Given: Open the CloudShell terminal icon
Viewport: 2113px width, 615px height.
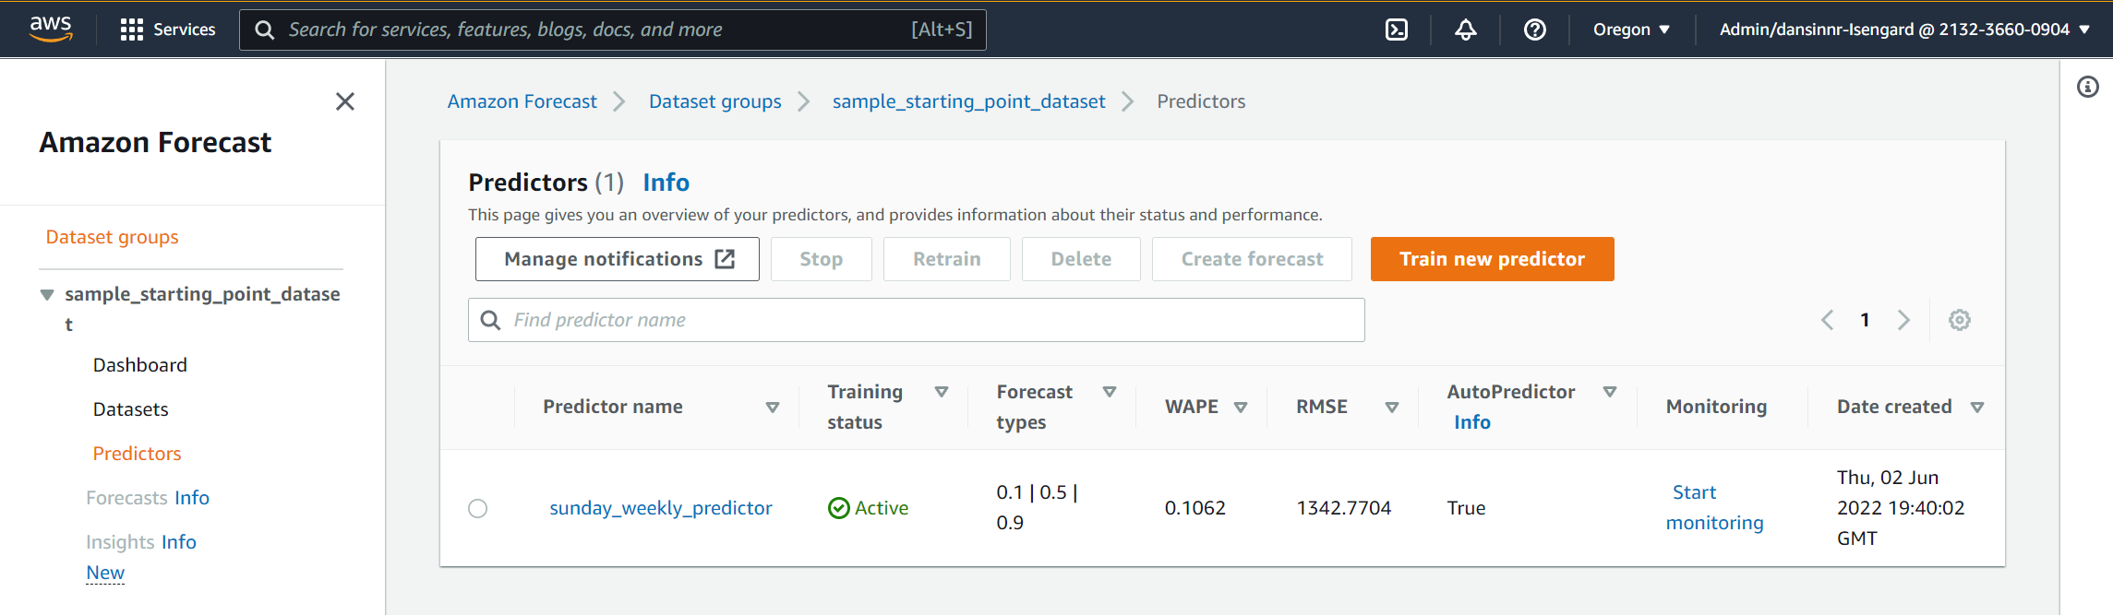Looking at the screenshot, I should coord(1397,30).
